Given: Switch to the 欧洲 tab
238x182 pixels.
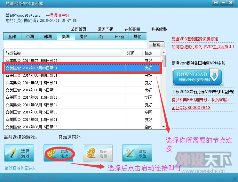Looking at the screenshot, I should click(x=102, y=37).
